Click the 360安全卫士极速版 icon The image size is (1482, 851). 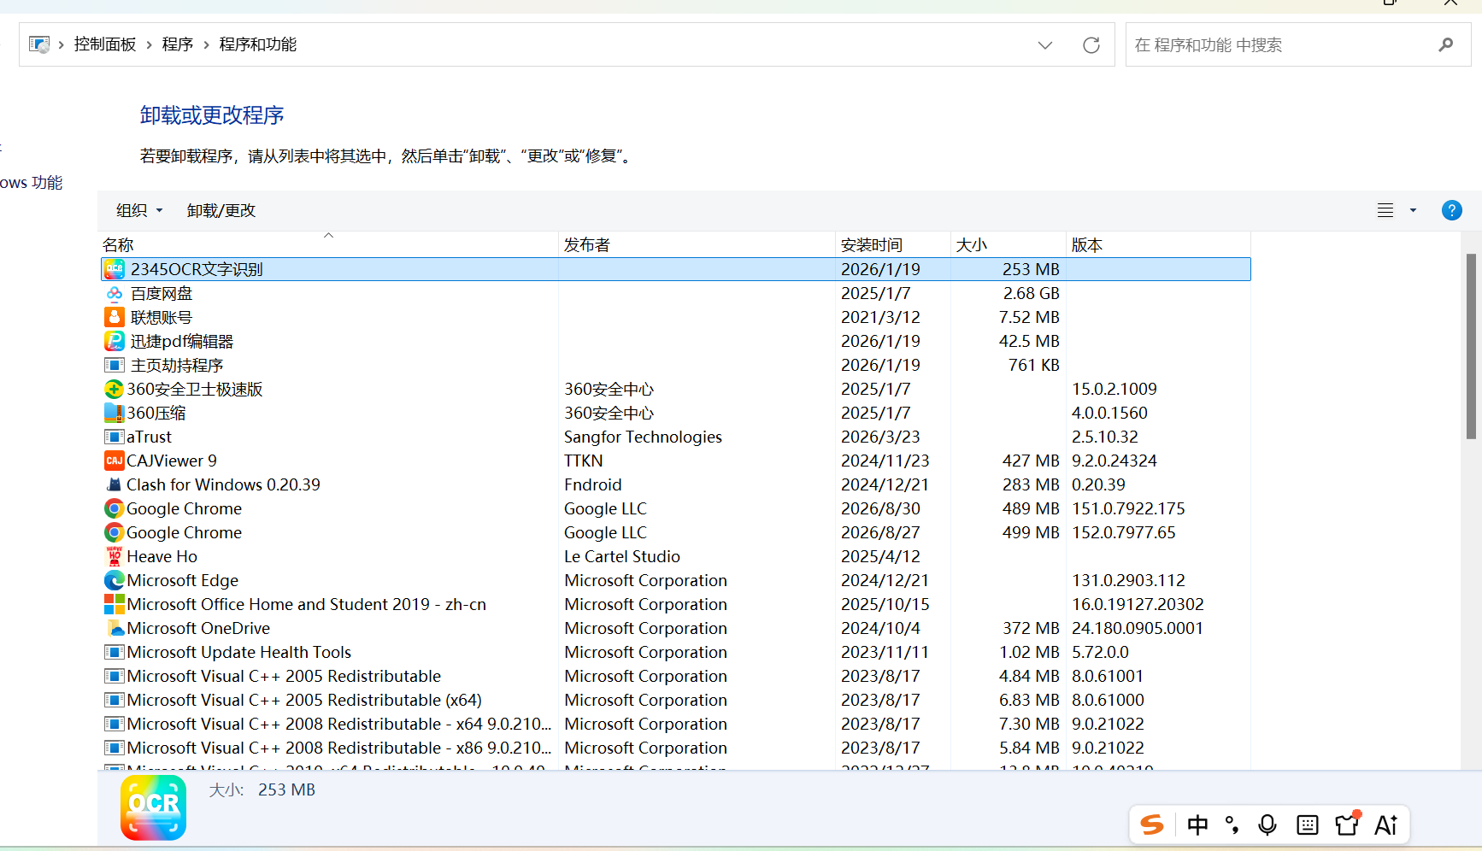pos(114,389)
